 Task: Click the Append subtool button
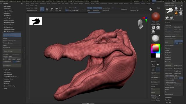[155, 73]
